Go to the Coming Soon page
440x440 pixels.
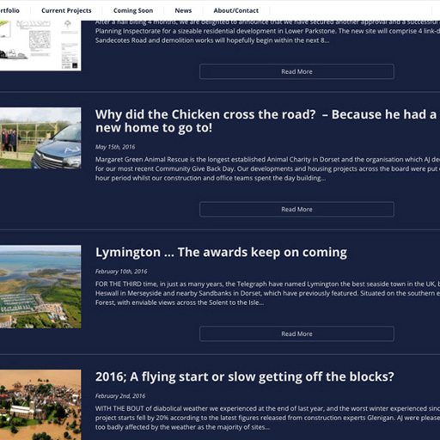[133, 10]
